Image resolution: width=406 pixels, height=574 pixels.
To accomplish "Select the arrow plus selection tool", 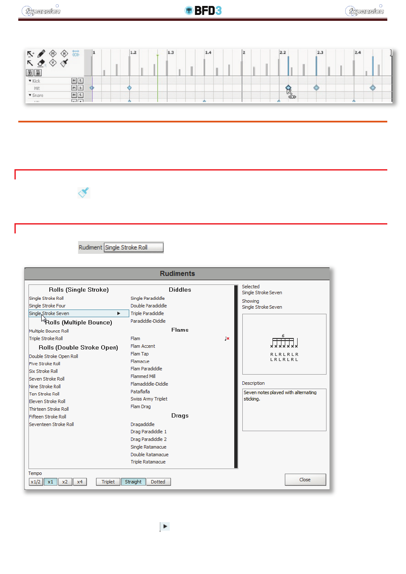I will [30, 54].
